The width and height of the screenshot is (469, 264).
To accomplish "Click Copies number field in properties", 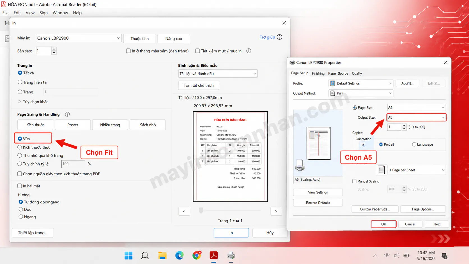I will pos(394,127).
